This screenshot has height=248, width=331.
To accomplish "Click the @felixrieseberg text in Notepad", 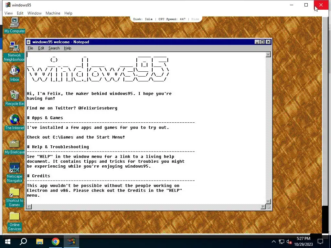I will (98, 108).
